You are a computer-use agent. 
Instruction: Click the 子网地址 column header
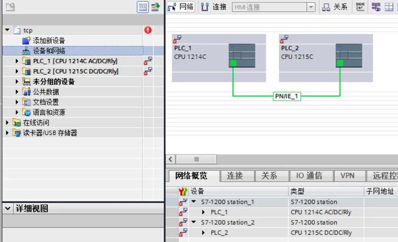click(381, 191)
